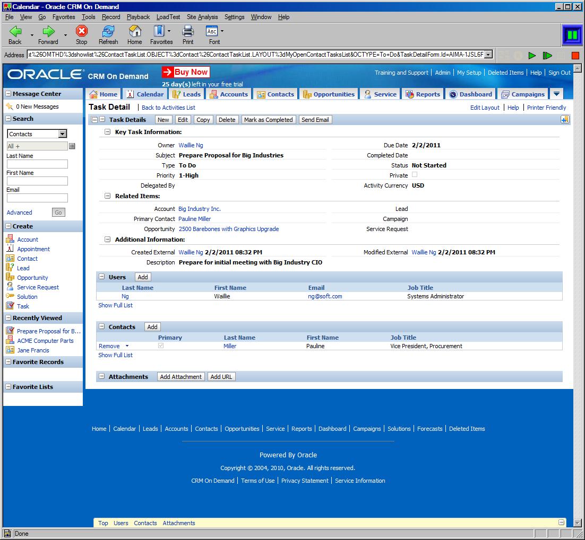Click the Jane Francis contact icon
The image size is (585, 540).
[10, 350]
